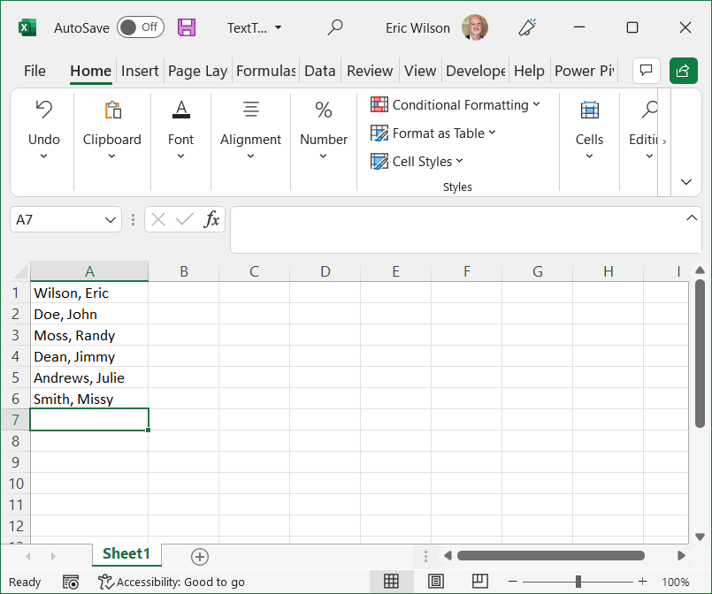Open the Conditional Formatting dropdown
This screenshot has width=712, height=594.
pos(456,105)
